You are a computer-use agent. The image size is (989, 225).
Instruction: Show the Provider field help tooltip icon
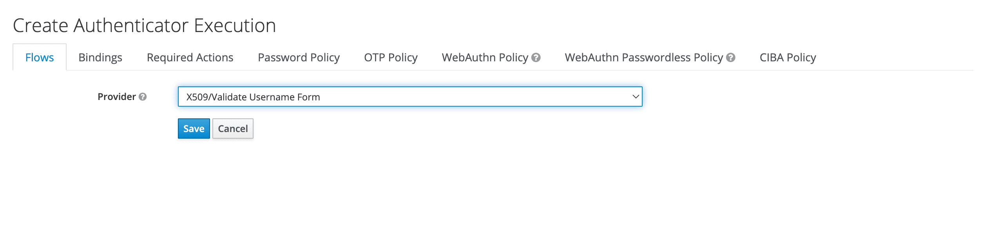143,96
